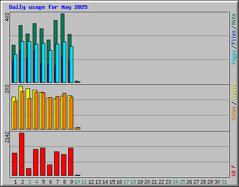
Task: Click day 8 on the x-axis
Action: [x=64, y=182]
